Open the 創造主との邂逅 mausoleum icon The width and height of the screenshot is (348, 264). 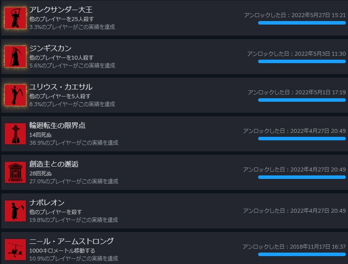tap(15, 172)
